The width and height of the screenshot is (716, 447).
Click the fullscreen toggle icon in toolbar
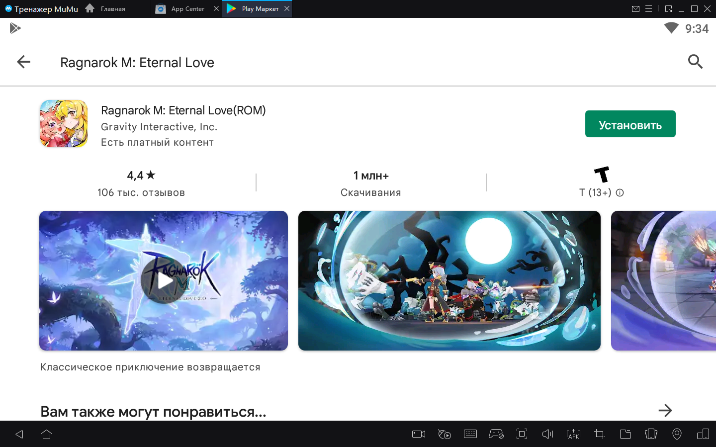[522, 434]
